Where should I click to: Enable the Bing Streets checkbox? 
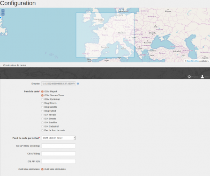click(42, 103)
